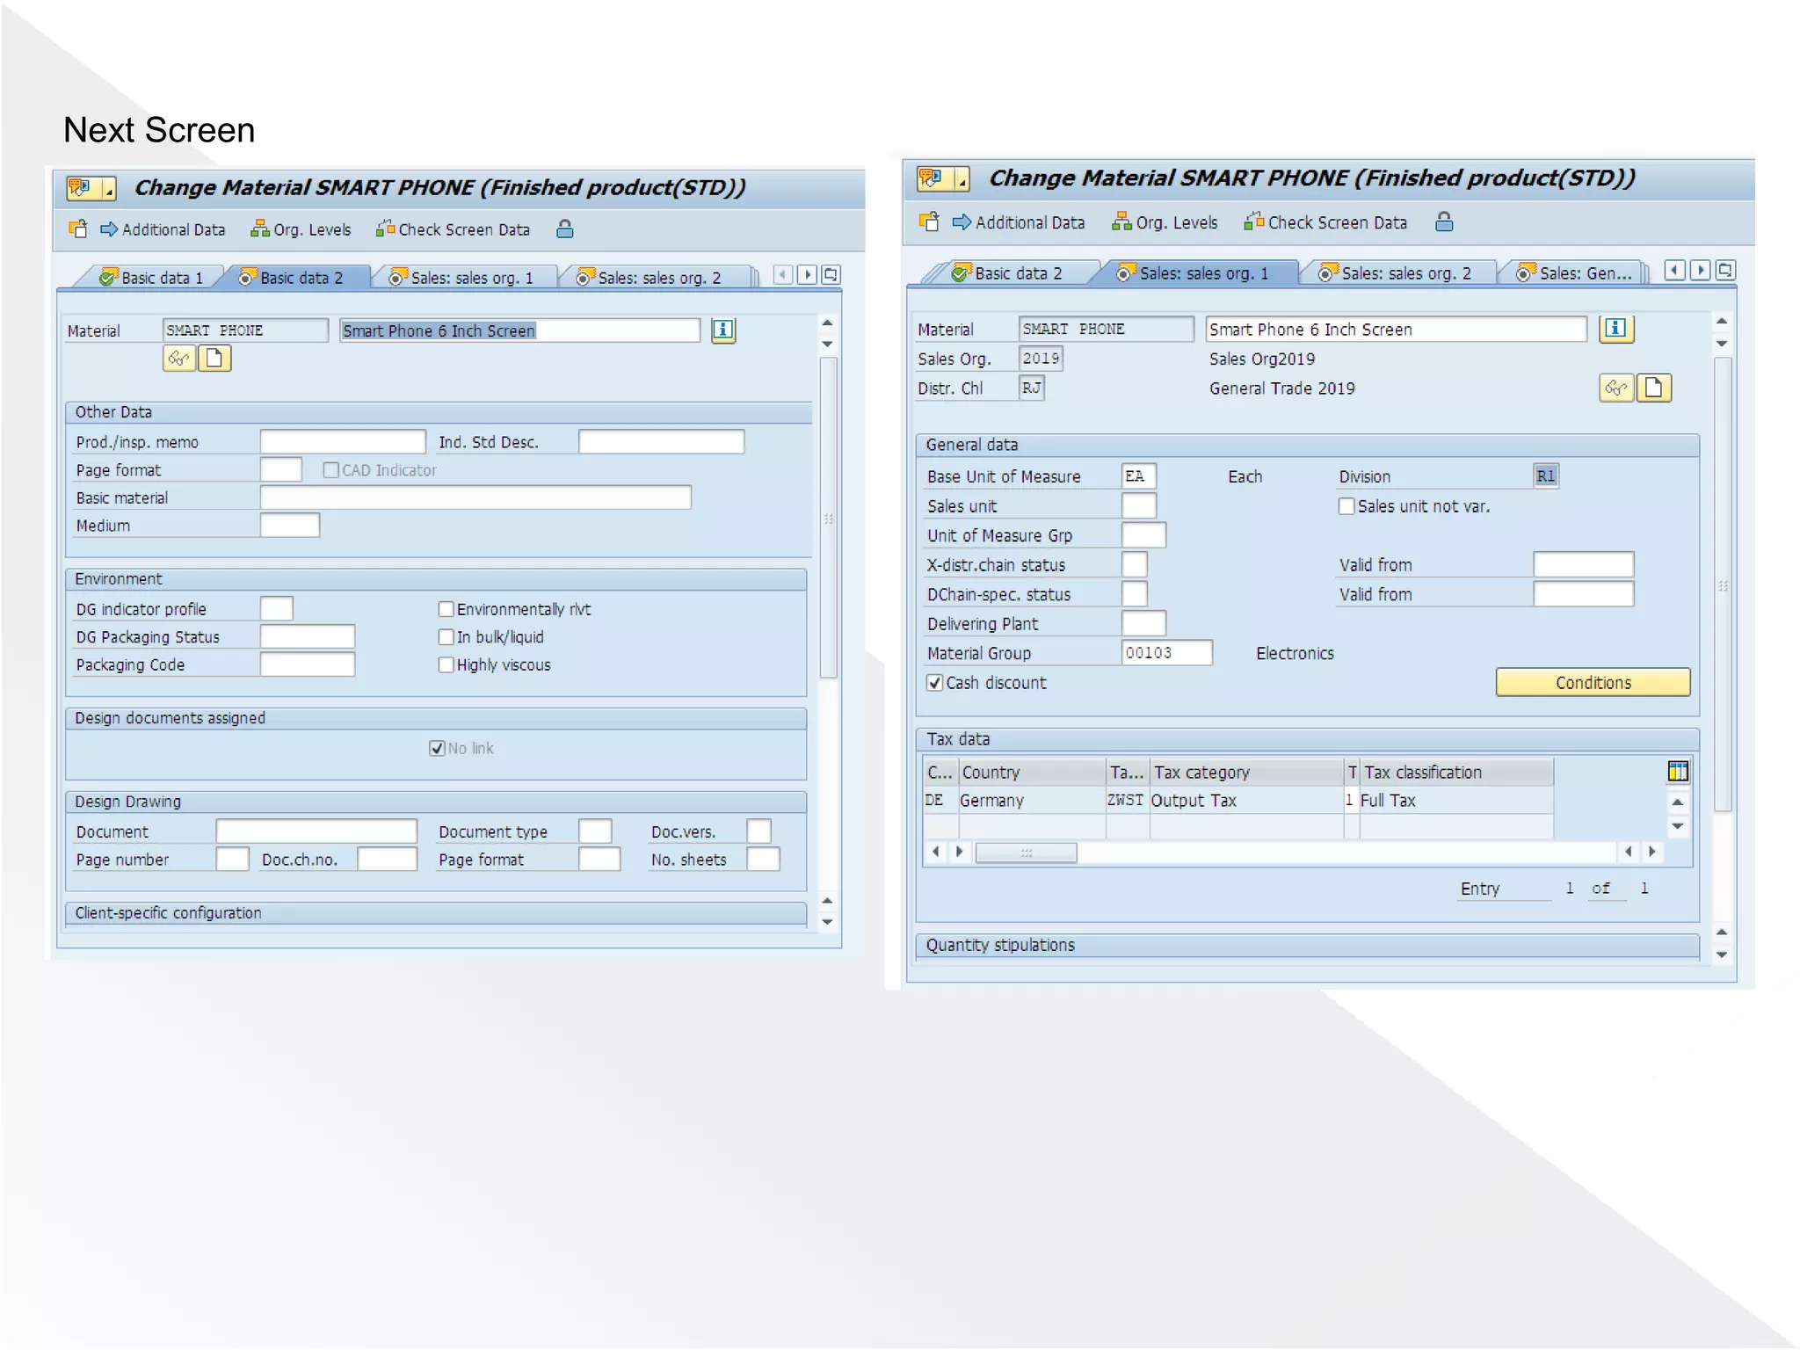Viewport: 1800px width, 1350px height.
Task: Click blank document icon under left Material field
Action: [214, 359]
